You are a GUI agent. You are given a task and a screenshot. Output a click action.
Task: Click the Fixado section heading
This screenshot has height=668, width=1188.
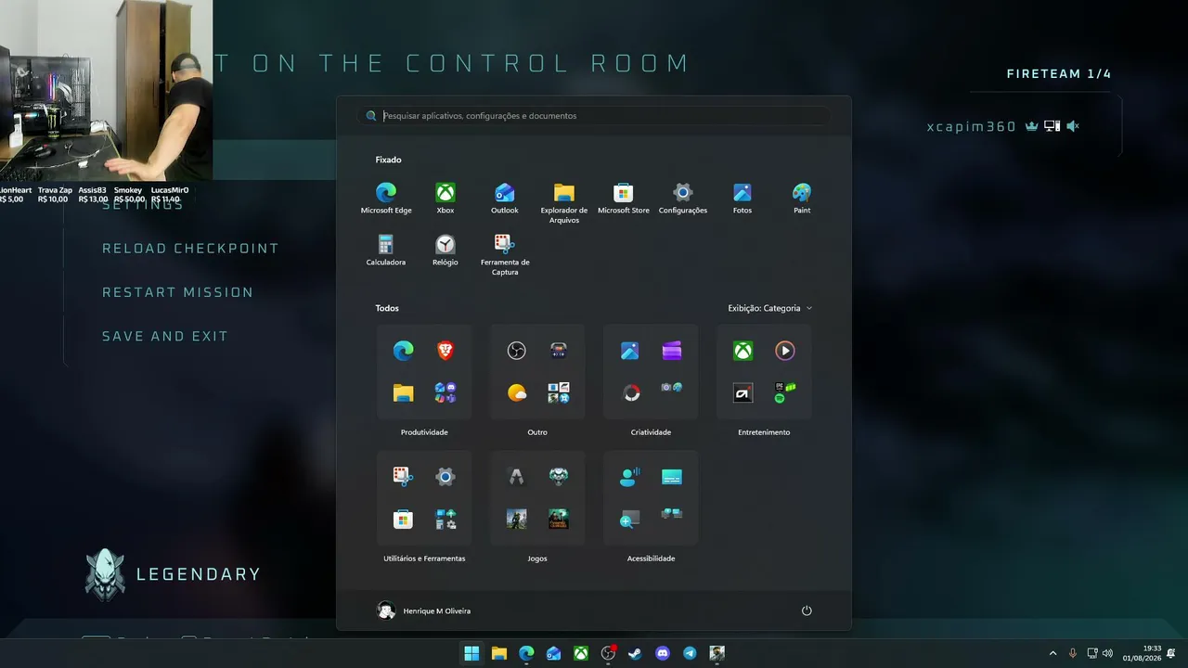pyautogui.click(x=388, y=160)
